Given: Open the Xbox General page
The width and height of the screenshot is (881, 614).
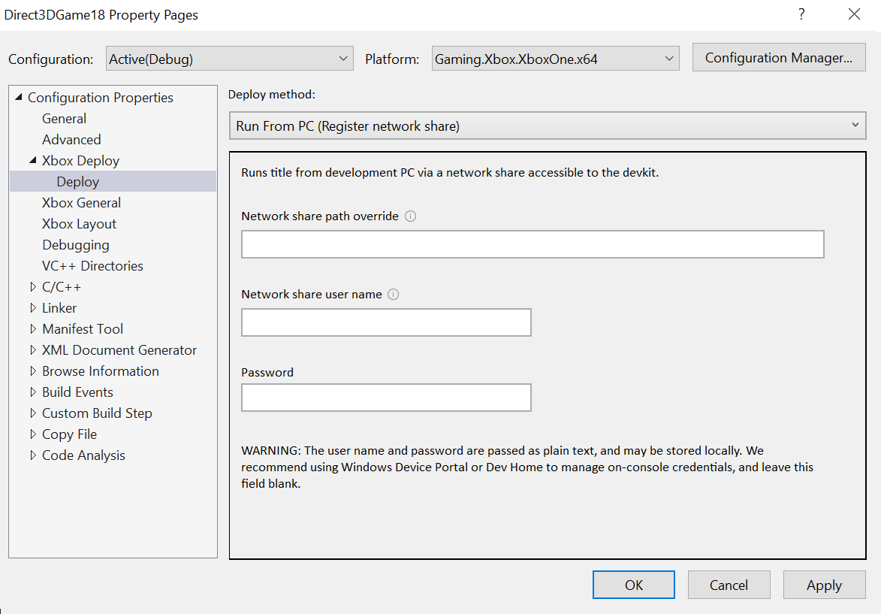Looking at the screenshot, I should point(81,203).
